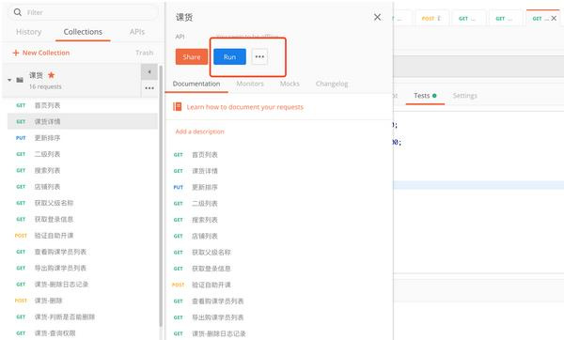Close the active GET request tab
Screen dimensions: 564x340
[x=554, y=19]
